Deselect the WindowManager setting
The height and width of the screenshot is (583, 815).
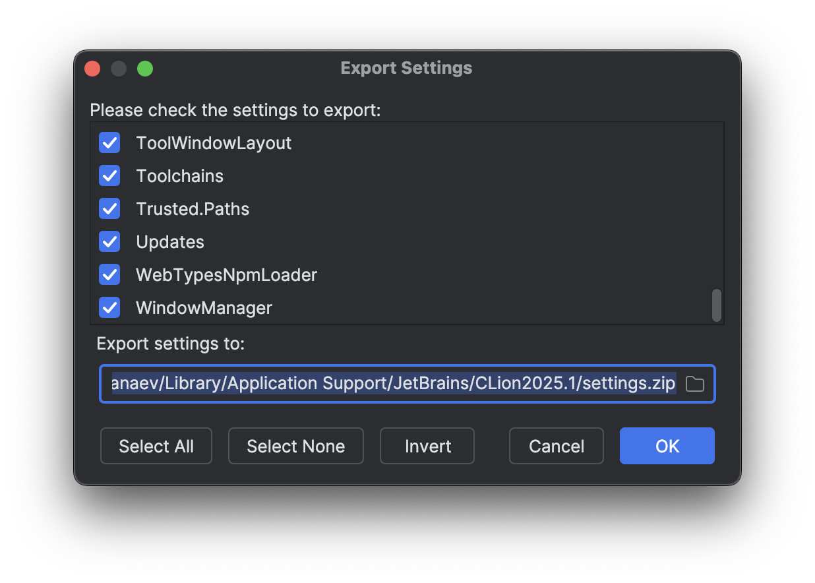pos(109,307)
